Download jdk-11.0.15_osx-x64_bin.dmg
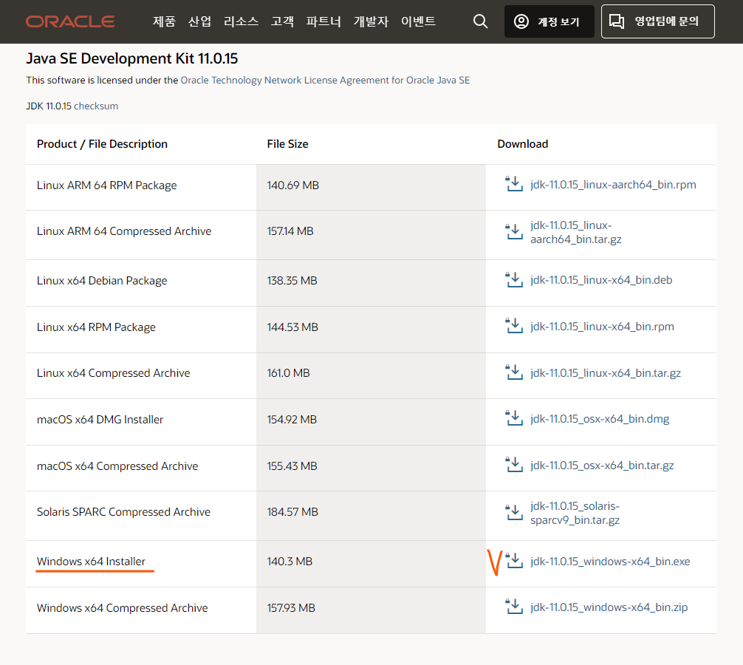This screenshot has height=665, width=743. point(600,418)
